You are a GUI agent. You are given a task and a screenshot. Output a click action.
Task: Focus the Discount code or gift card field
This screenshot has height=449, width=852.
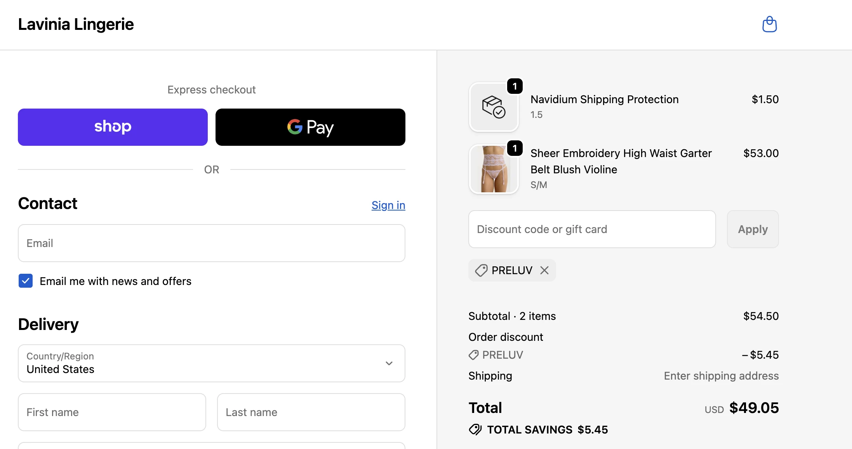592,229
